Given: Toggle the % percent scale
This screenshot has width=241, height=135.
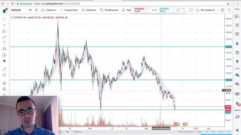Looking at the screenshot, I should tap(207, 132).
